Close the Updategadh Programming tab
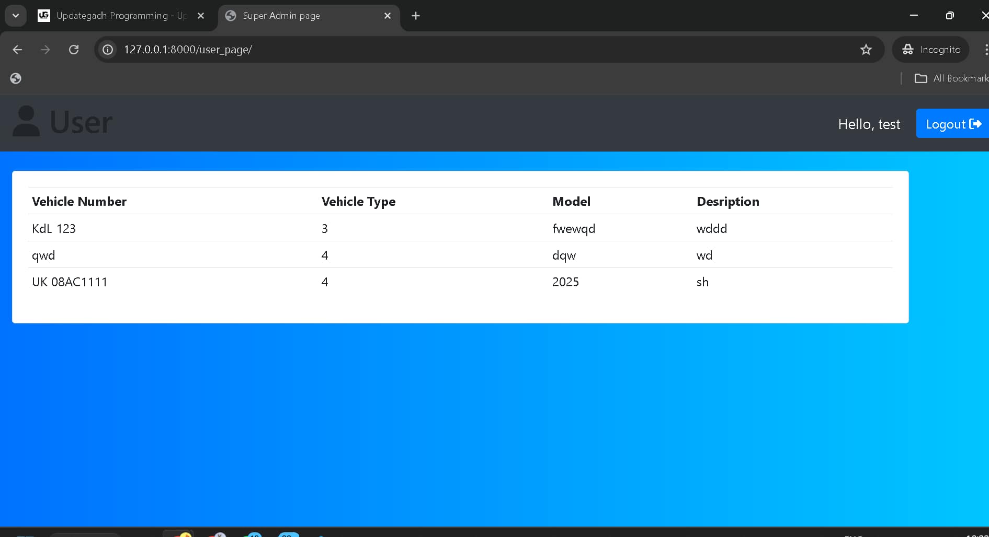The width and height of the screenshot is (989, 537). coord(201,16)
